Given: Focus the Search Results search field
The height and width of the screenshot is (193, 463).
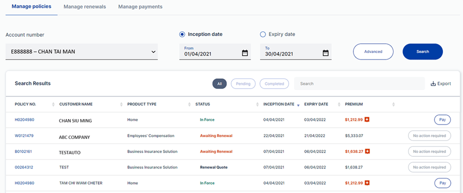Looking at the screenshot, I should pyautogui.click(x=359, y=83).
